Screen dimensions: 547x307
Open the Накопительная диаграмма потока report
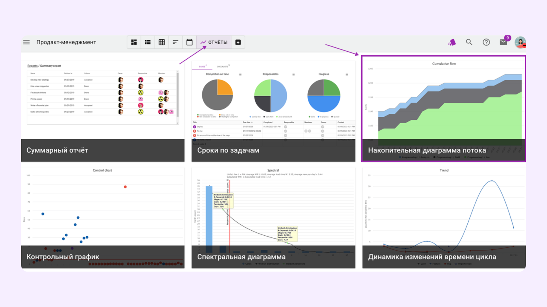click(x=443, y=108)
